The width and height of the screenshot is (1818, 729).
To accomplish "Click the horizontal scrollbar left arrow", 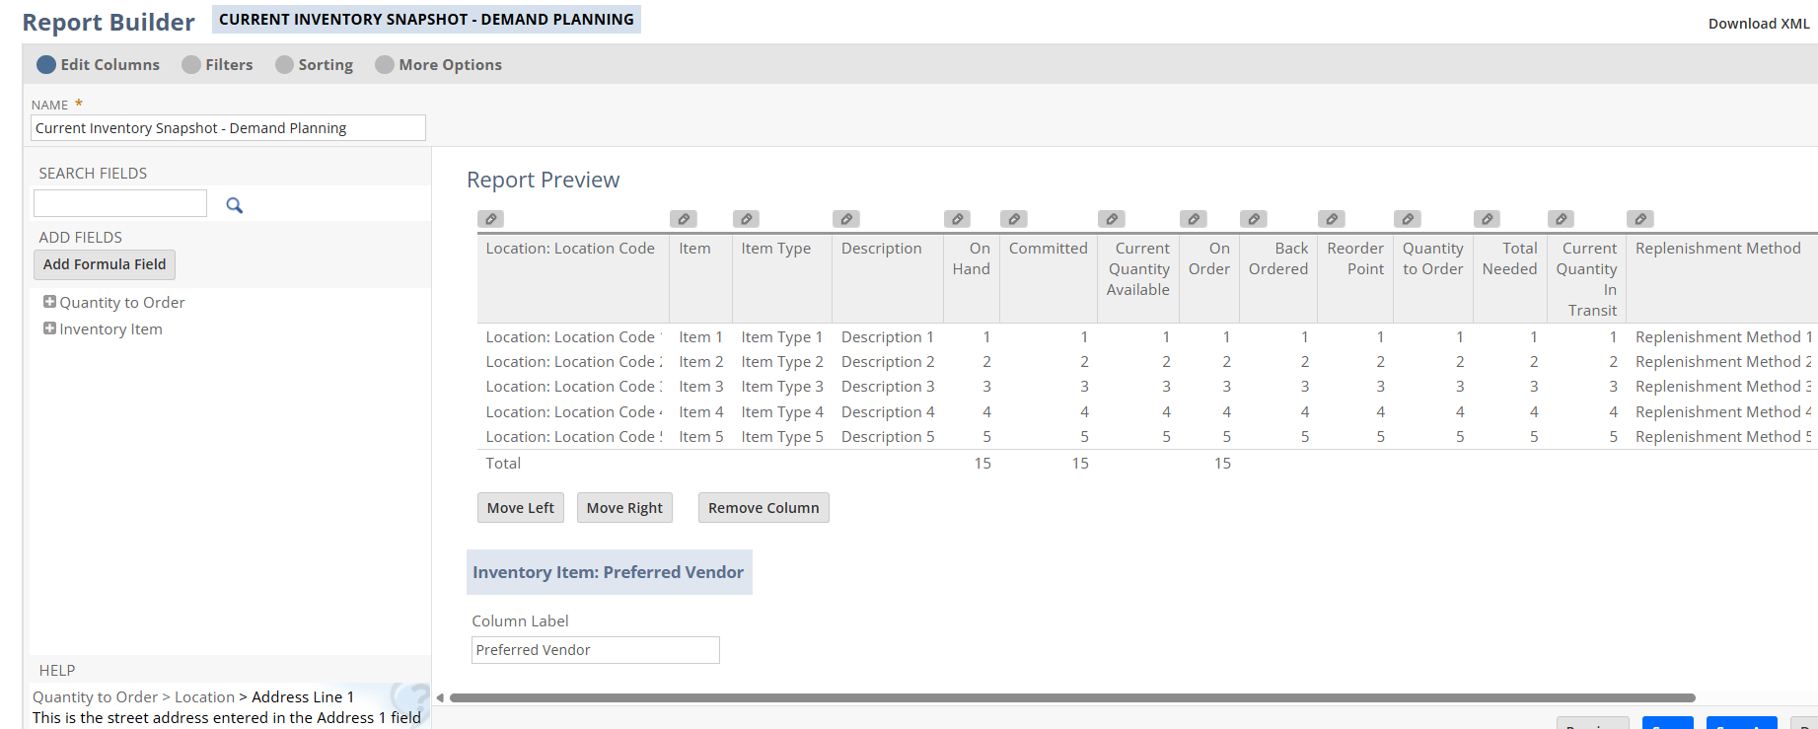I will click(440, 697).
